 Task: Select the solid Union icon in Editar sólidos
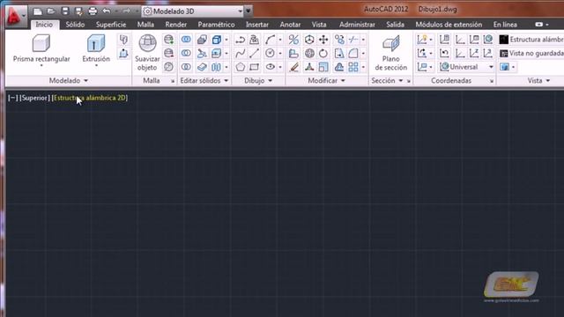tap(186, 40)
